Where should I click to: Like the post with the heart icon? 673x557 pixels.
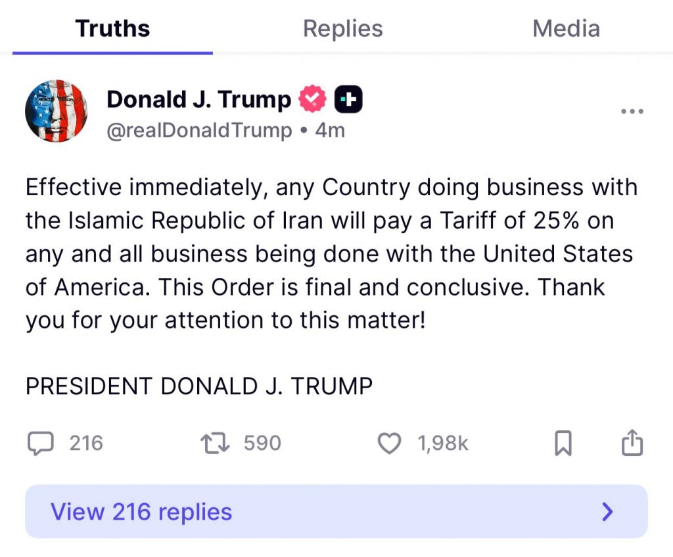[x=390, y=443]
